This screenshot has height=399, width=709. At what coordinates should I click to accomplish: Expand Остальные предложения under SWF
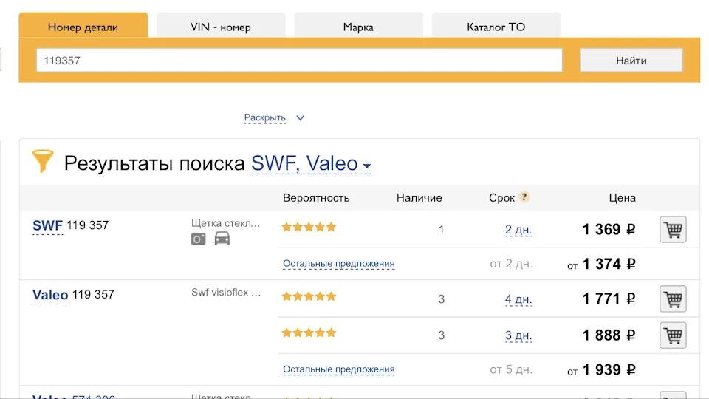click(339, 263)
